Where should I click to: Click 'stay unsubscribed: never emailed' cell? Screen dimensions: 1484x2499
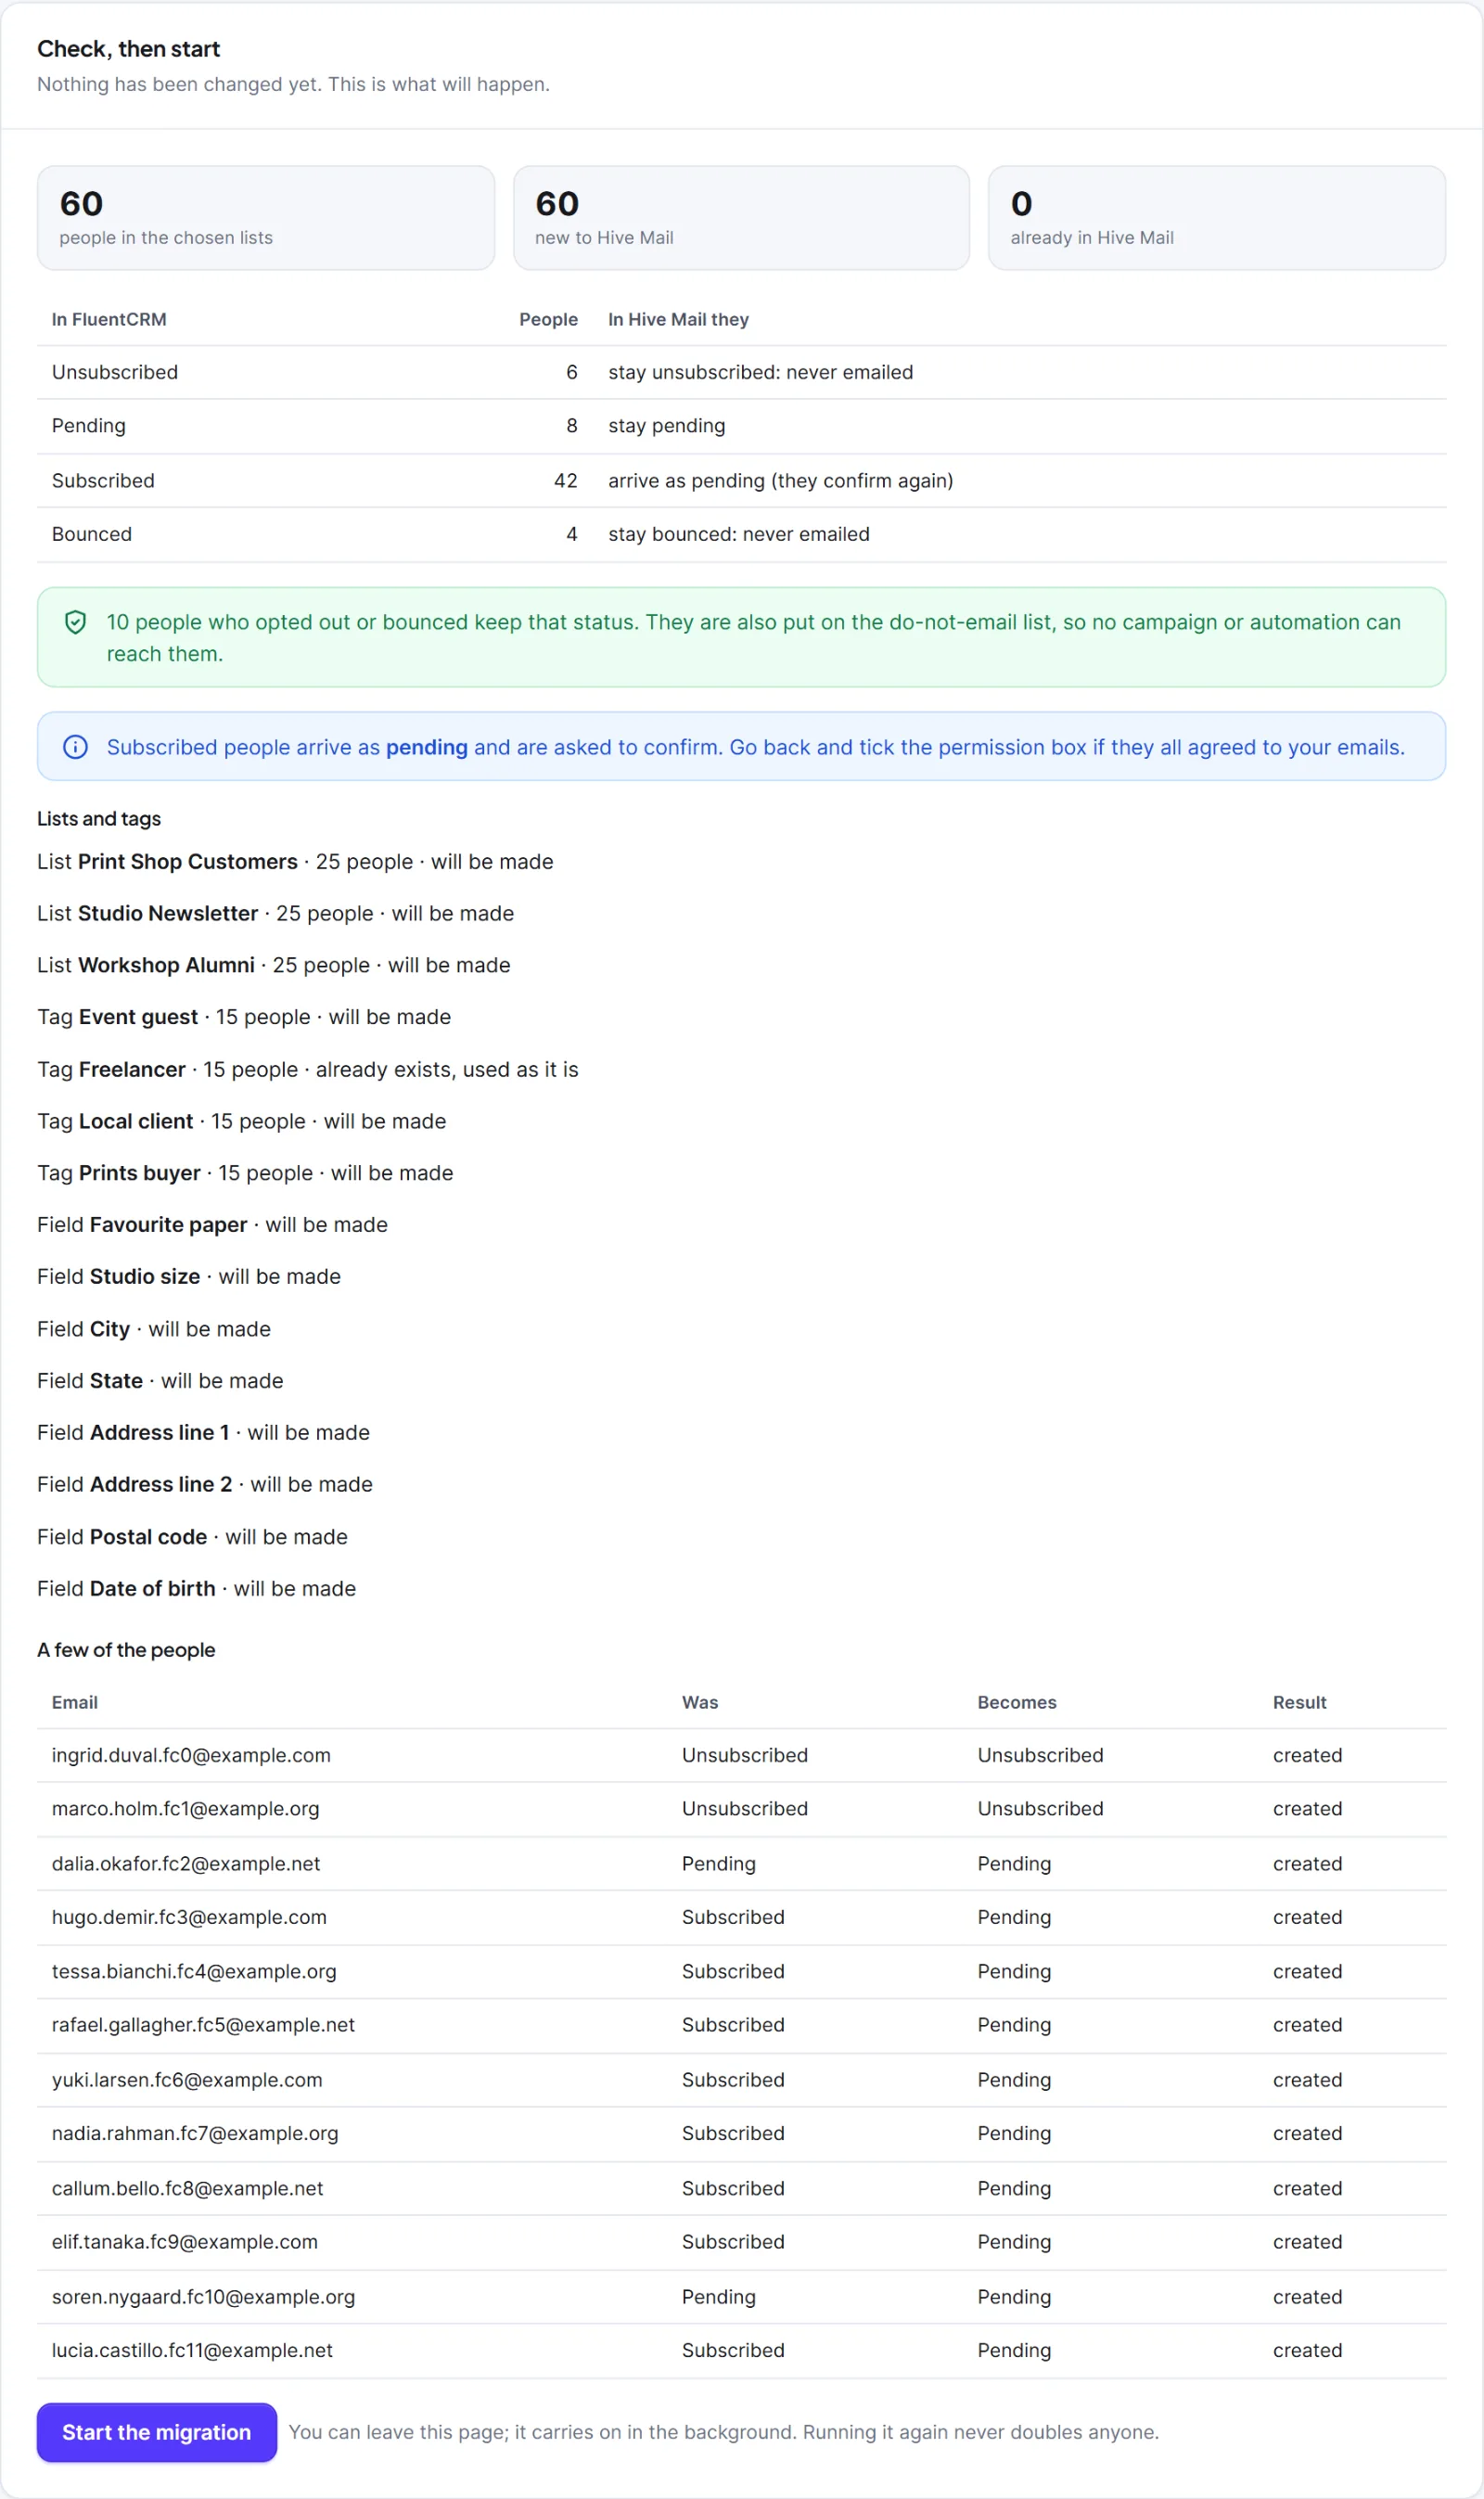[x=760, y=372]
